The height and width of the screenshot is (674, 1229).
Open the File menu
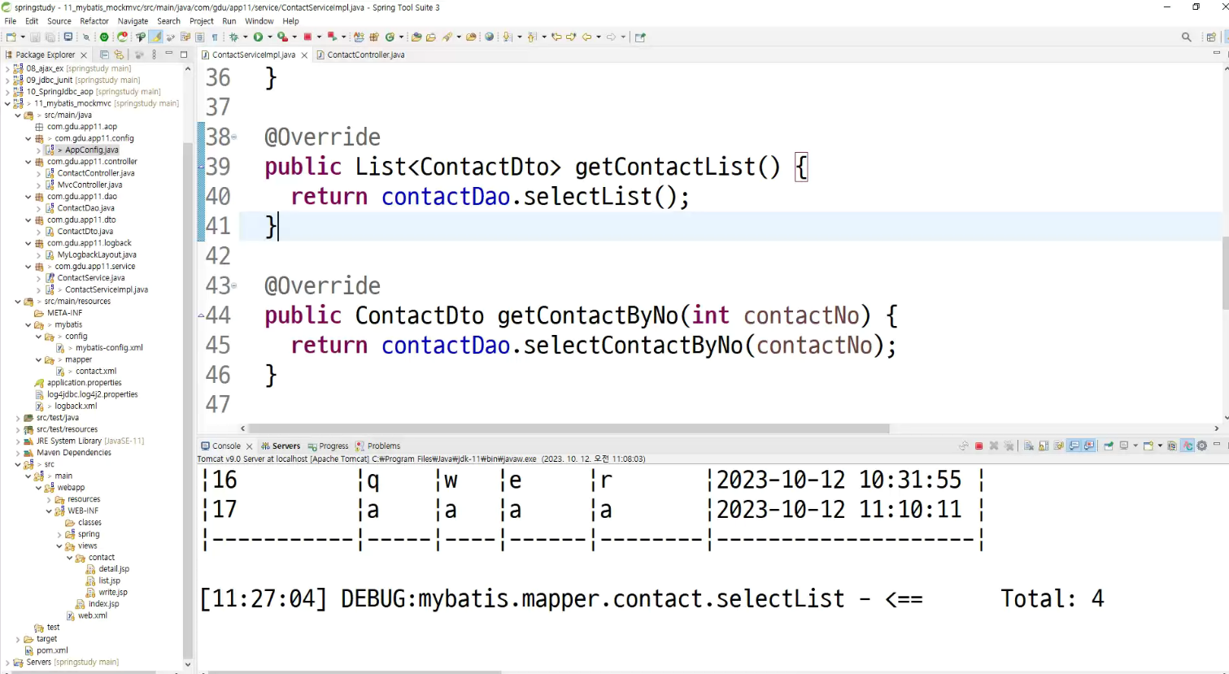(x=11, y=21)
